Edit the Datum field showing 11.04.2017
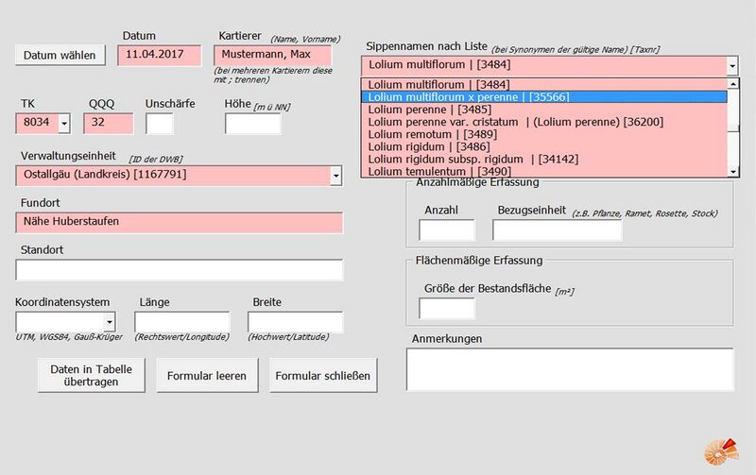The height and width of the screenshot is (475, 756). click(x=159, y=56)
